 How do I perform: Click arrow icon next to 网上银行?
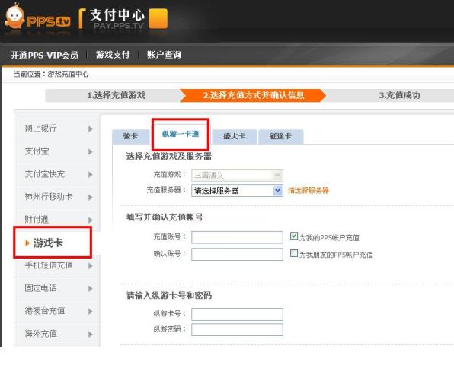pos(91,129)
